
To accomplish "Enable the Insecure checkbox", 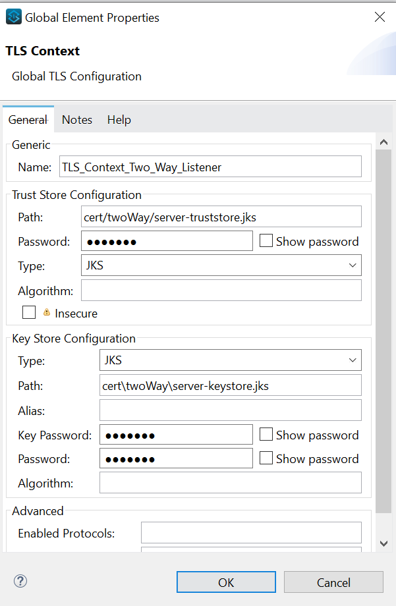I will point(29,313).
